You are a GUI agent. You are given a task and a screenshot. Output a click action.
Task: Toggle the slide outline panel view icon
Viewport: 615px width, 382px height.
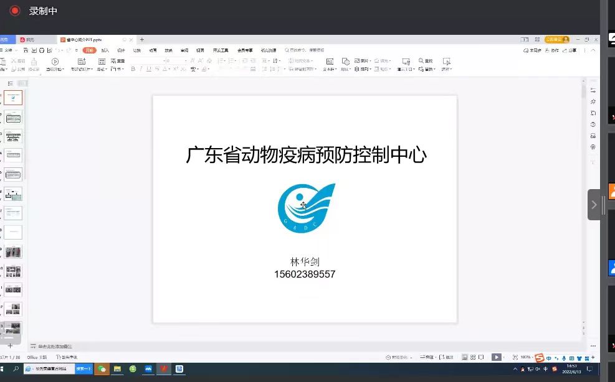(10, 83)
